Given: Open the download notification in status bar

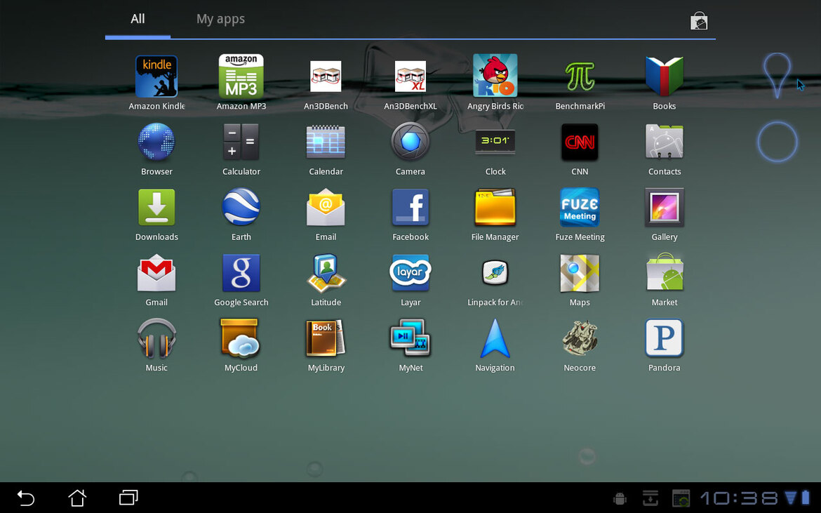Looking at the screenshot, I should 650,498.
